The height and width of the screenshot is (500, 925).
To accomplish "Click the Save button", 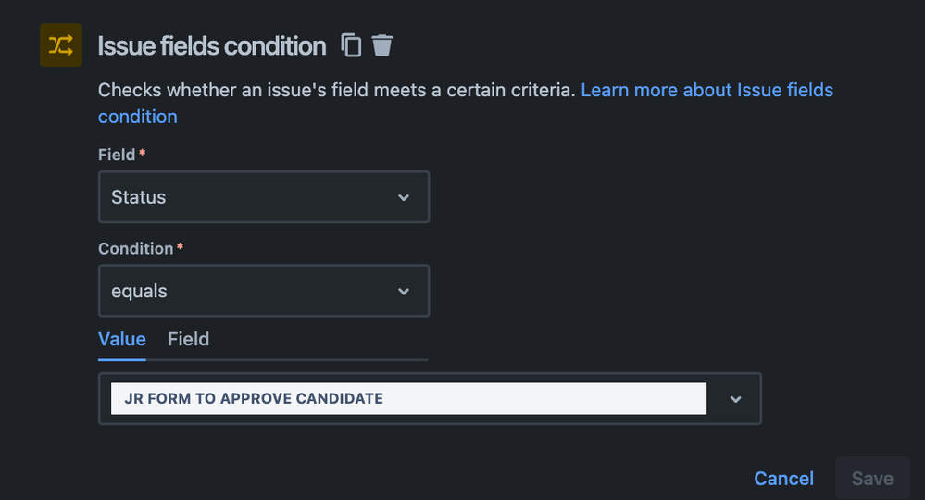I will pyautogui.click(x=872, y=478).
